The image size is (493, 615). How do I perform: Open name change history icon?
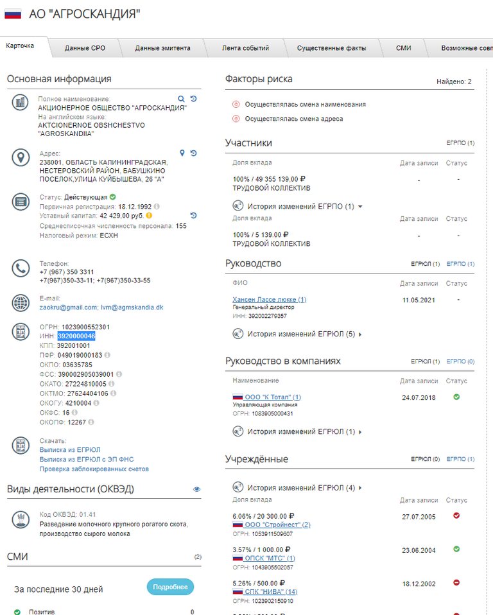(193, 99)
